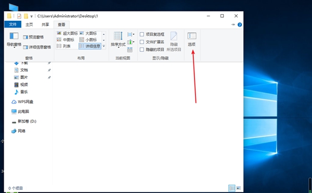312x193 pixels.
Task: Switch to the 共享 share tab
Action: (x=45, y=24)
